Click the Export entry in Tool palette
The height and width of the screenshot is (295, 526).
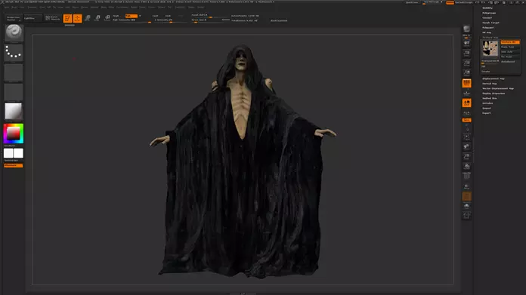pyautogui.click(x=487, y=113)
